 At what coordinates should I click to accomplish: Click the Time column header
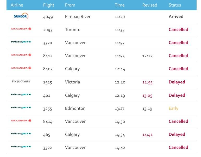tap(120, 5)
